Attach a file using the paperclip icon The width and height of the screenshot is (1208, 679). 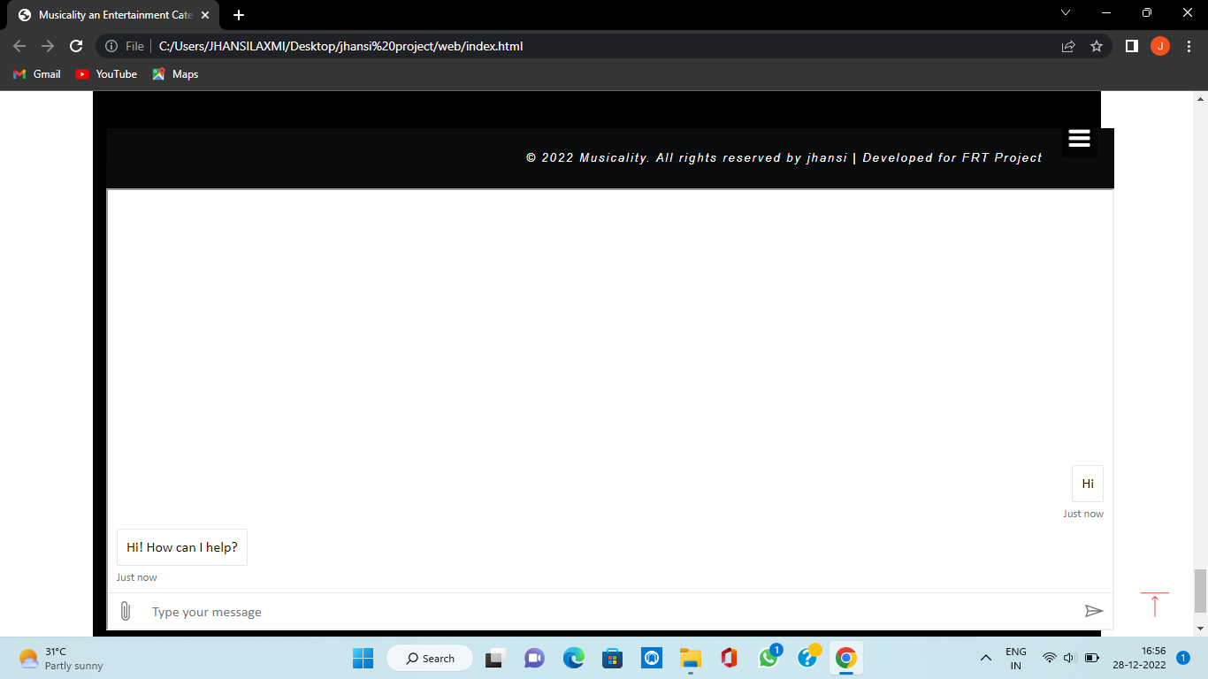[126, 610]
